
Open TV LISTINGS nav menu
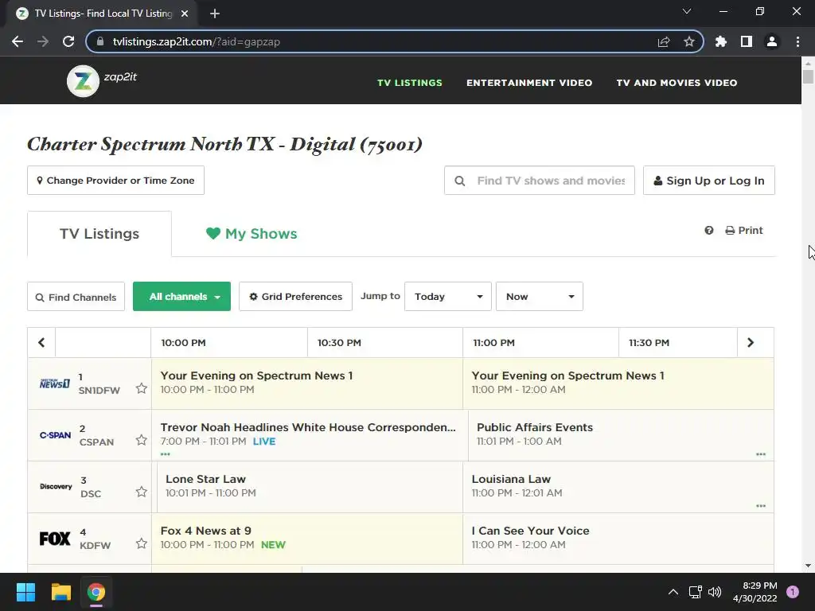click(410, 83)
